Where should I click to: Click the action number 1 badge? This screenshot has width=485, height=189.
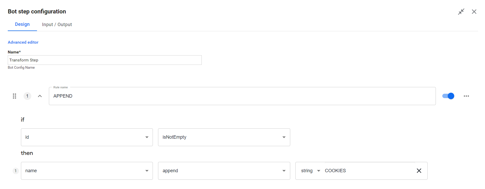click(16, 171)
